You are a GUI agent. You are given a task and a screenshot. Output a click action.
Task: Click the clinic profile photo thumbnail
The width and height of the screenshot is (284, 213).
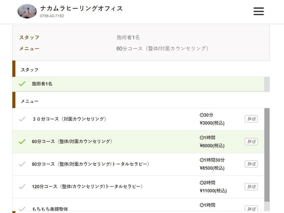(x=27, y=11)
